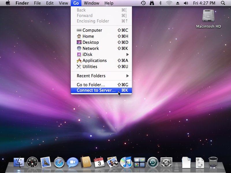Open iTunes in the Dock
This screenshot has height=173, width=231.
click(126, 163)
